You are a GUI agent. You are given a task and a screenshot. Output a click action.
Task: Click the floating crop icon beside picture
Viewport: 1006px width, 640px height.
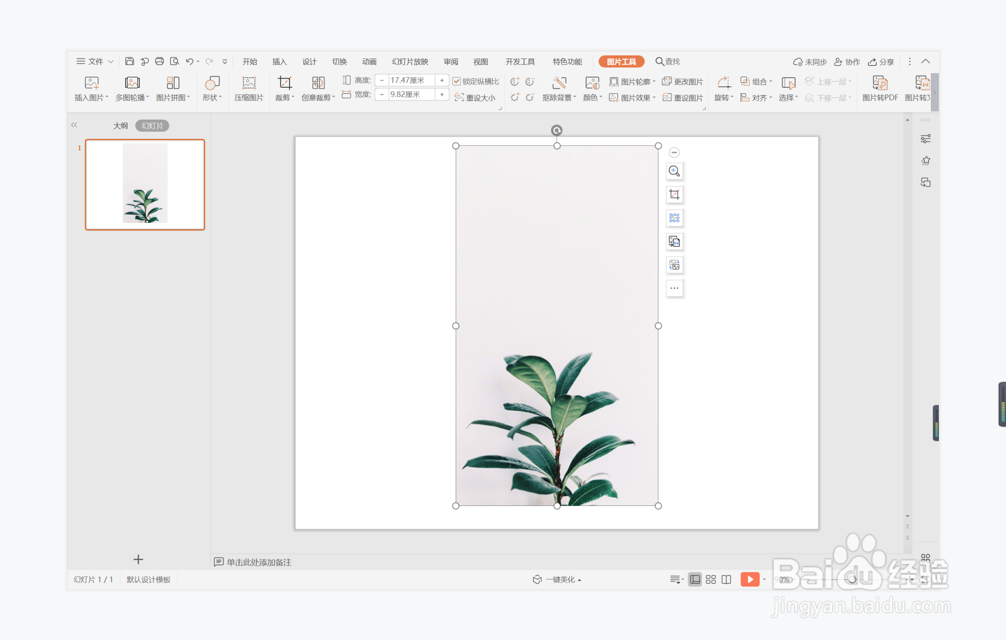[x=674, y=194]
